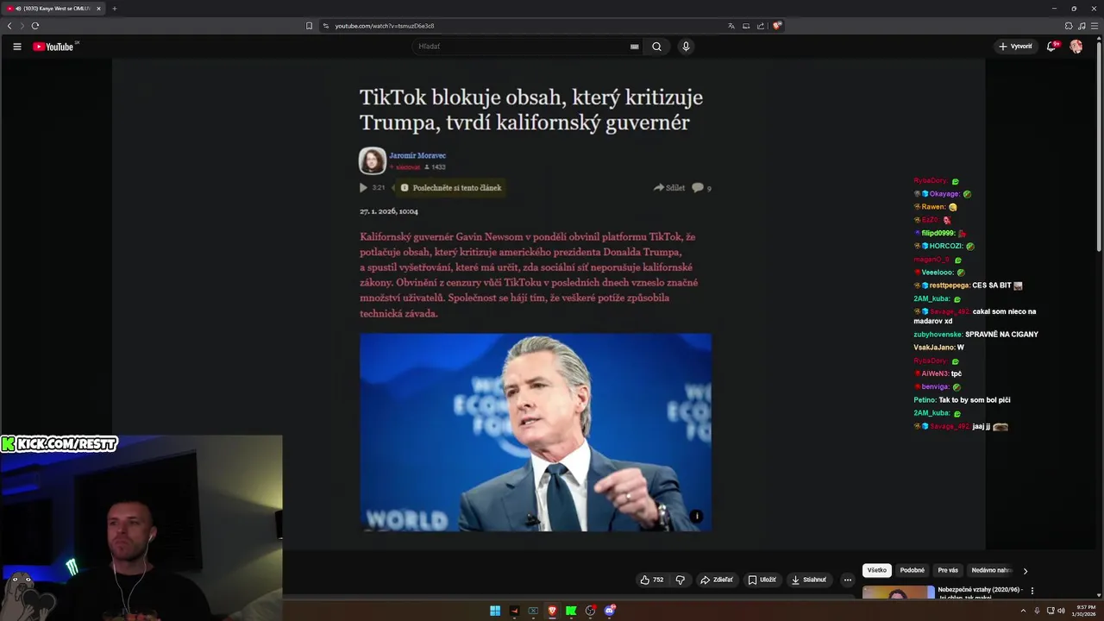Reload the page in the browser
Screen dimensions: 1104x621
click(35, 26)
